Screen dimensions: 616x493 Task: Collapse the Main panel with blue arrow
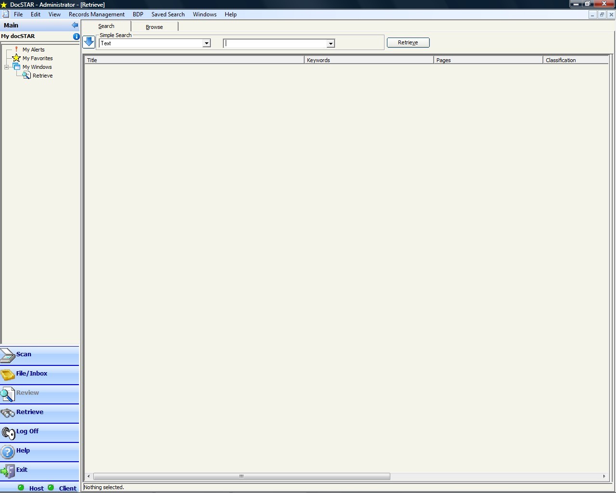click(x=75, y=25)
